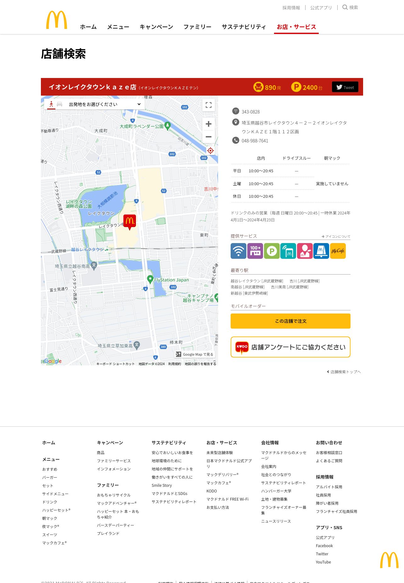Click 地図の誤りを報告する on the map

(x=200, y=364)
